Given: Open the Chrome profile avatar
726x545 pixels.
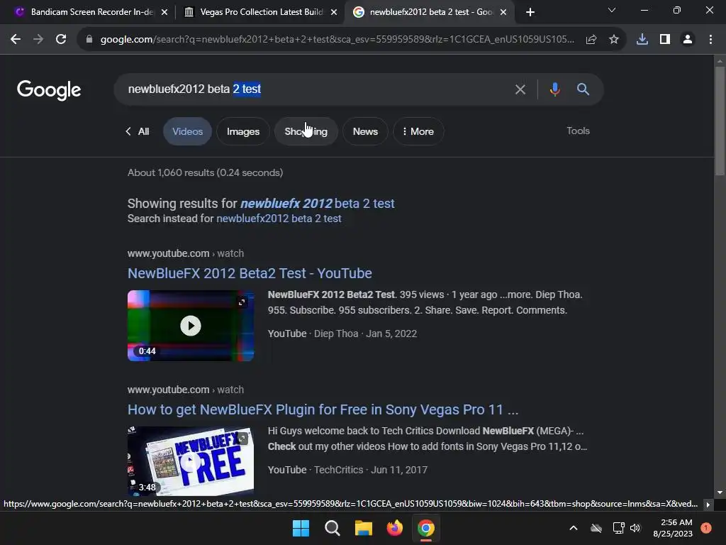Looking at the screenshot, I should pos(688,40).
